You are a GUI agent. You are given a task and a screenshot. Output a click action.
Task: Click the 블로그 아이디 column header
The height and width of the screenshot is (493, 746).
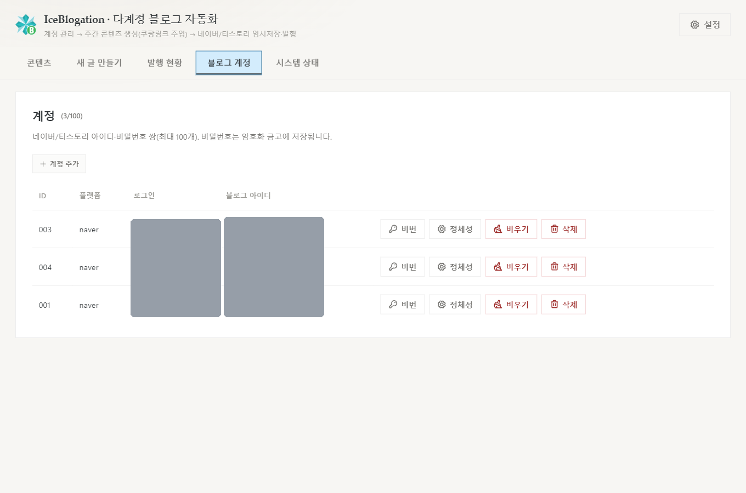(x=248, y=196)
